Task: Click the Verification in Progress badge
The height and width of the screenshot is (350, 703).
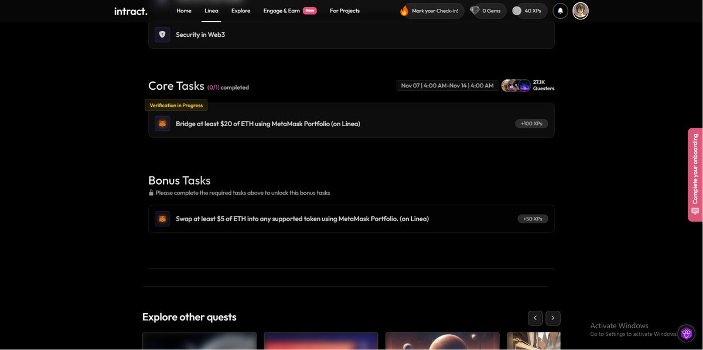Action: [x=176, y=106]
